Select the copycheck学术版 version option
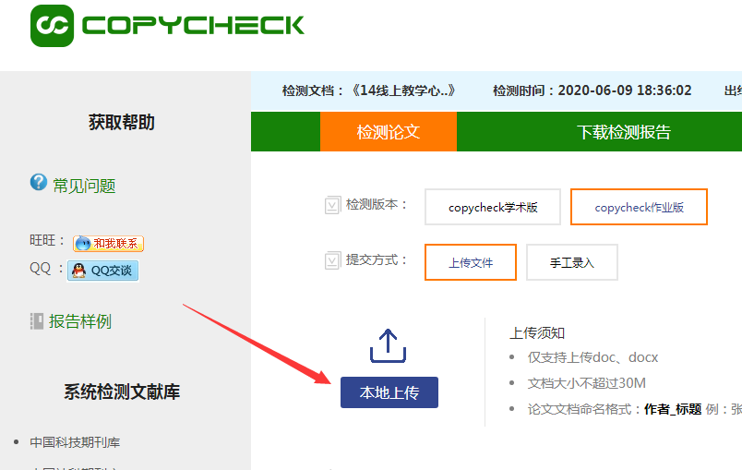The image size is (742, 470). pos(493,207)
